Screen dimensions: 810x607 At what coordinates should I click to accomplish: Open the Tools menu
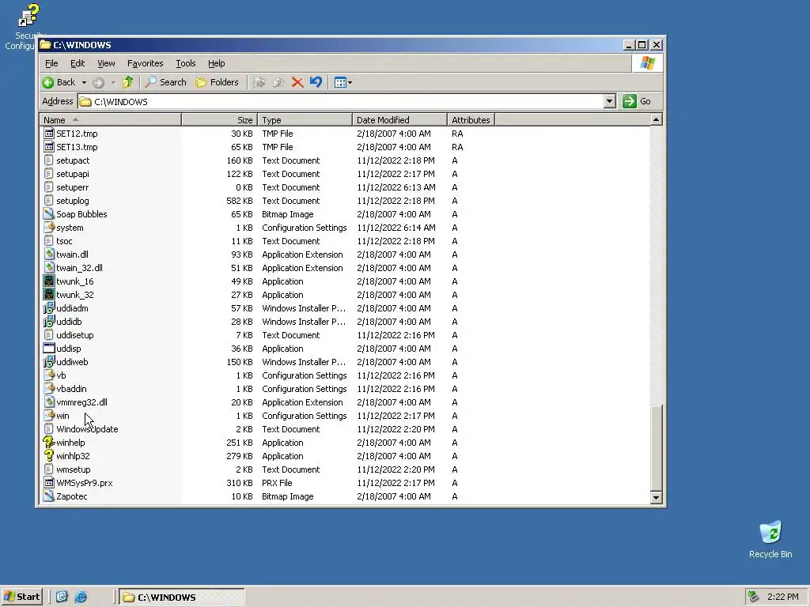[x=185, y=63]
